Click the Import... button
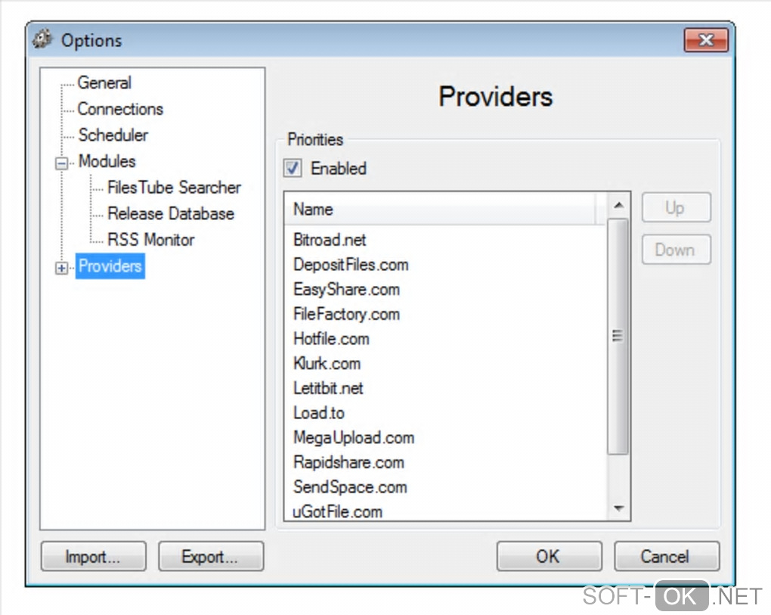 [94, 557]
